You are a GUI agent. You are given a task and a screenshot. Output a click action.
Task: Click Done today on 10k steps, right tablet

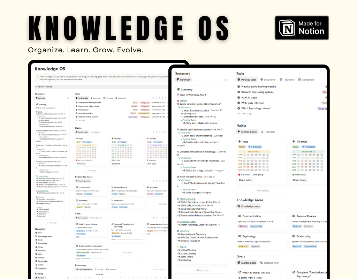coord(299,180)
